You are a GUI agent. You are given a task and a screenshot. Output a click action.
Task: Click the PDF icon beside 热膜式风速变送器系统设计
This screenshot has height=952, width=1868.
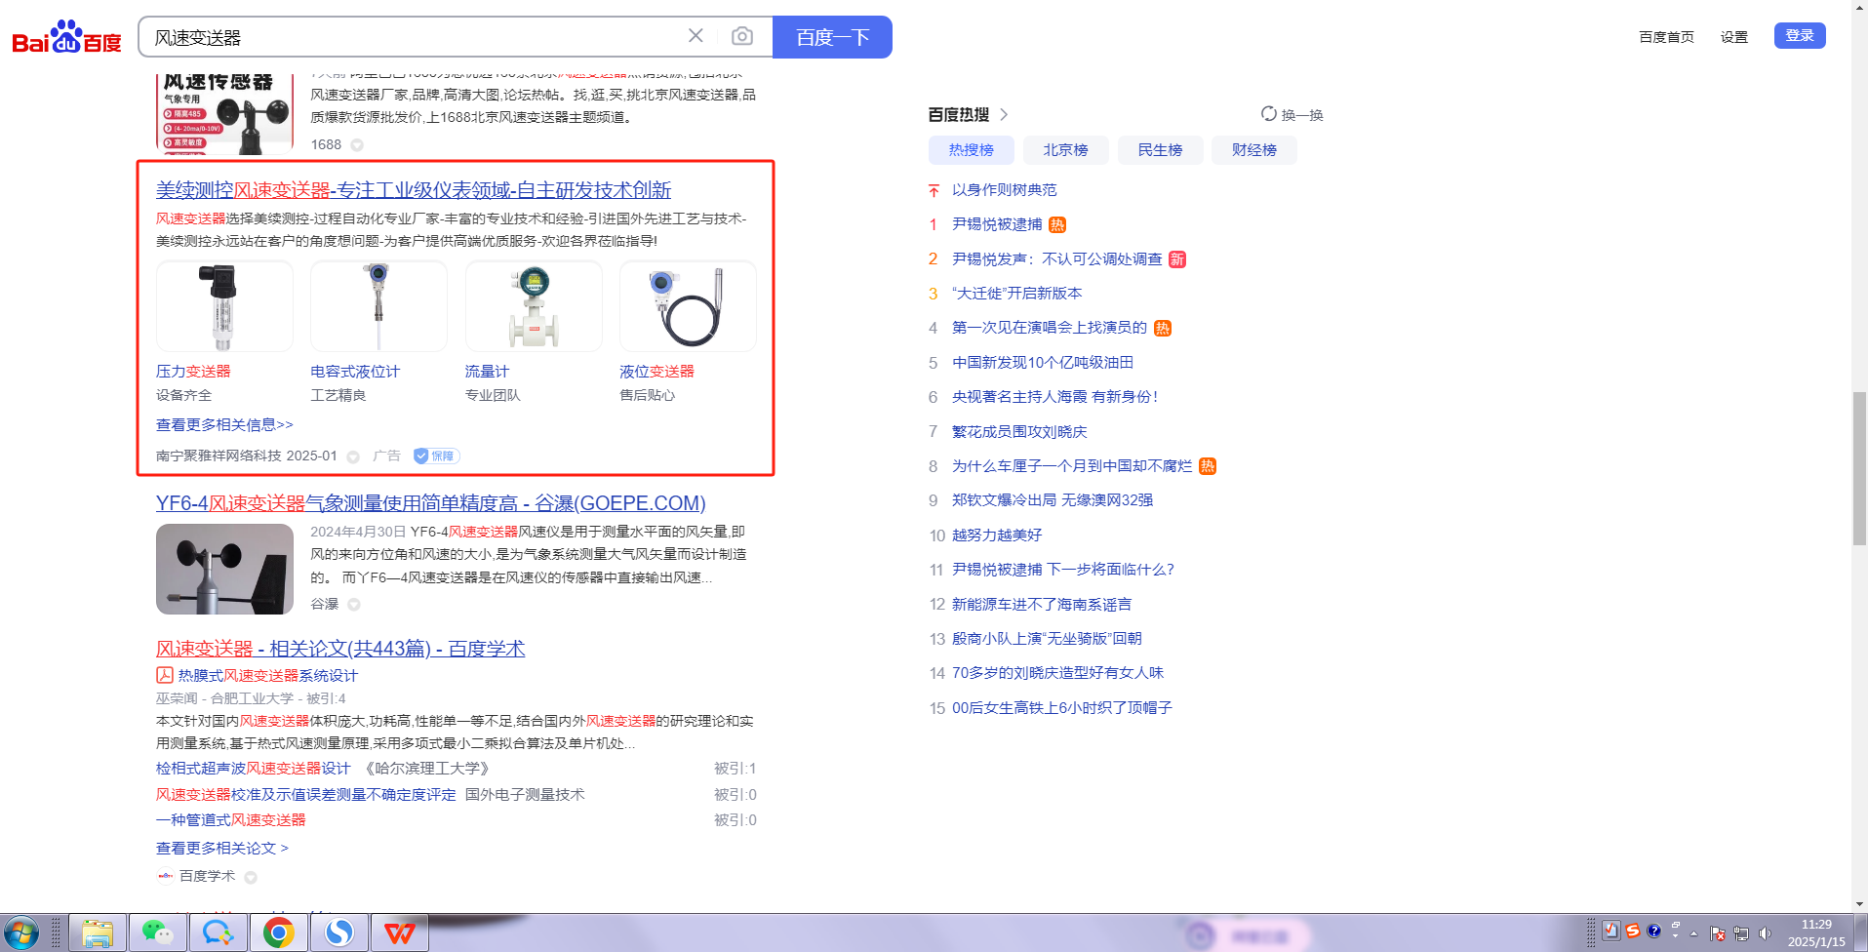[165, 675]
